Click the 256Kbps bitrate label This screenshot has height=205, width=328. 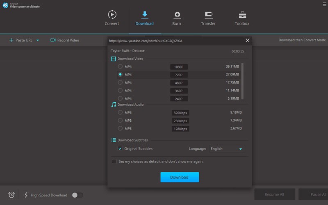pyautogui.click(x=180, y=121)
